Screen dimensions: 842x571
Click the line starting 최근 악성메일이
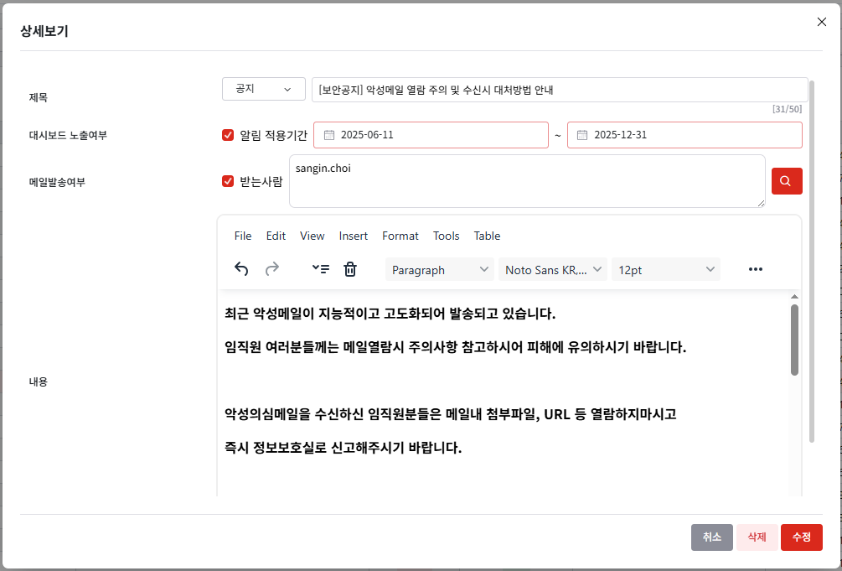pyautogui.click(x=390, y=314)
